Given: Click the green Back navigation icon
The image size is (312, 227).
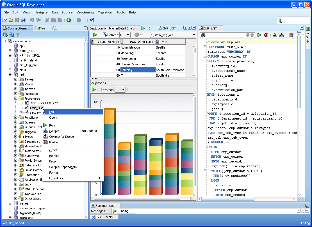Looking at the screenshot, I should click(69, 20).
